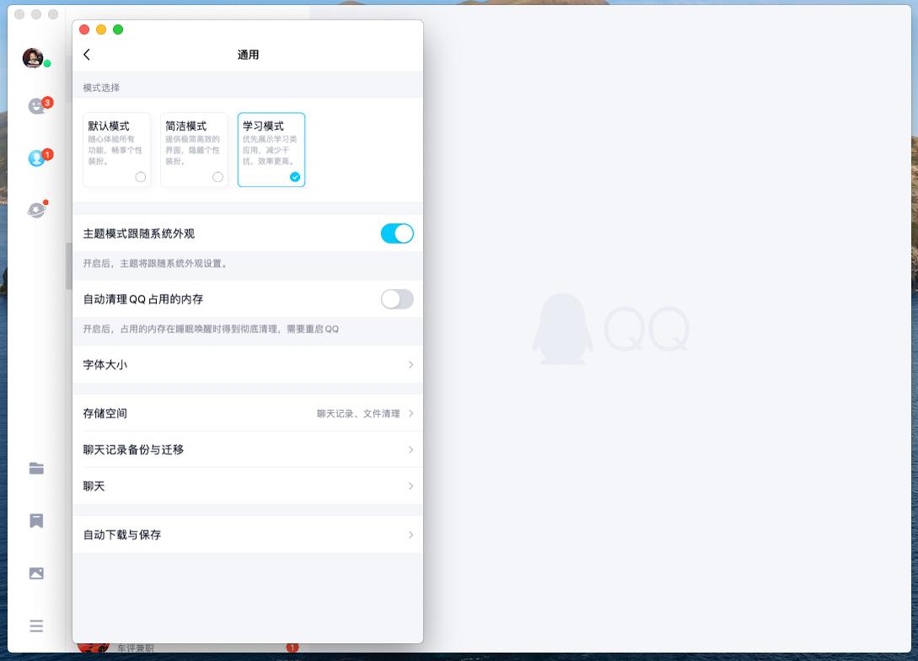Screen dimensions: 918x661
Task: Mark 学习模式 as unselected
Action: (295, 177)
